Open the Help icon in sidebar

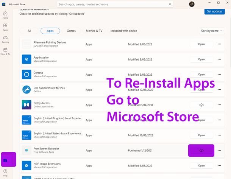(5, 173)
